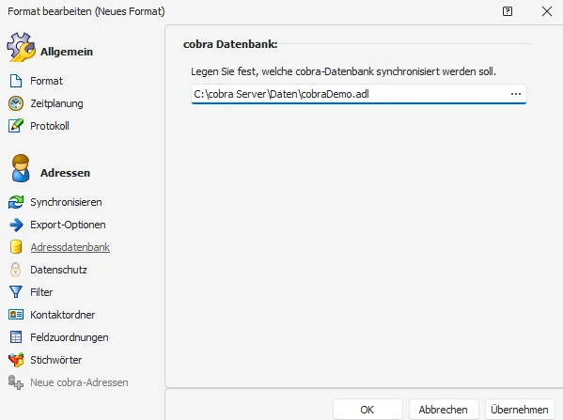563x420 pixels.
Task: Click the Datenschutz padlock icon
Action: click(15, 270)
